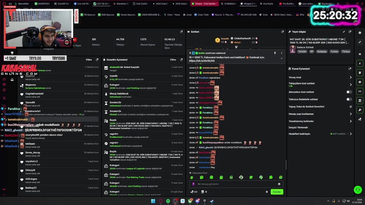Click Demo_Akcay in the activity feed
The height and width of the screenshot is (205, 365).
[x=33, y=153]
